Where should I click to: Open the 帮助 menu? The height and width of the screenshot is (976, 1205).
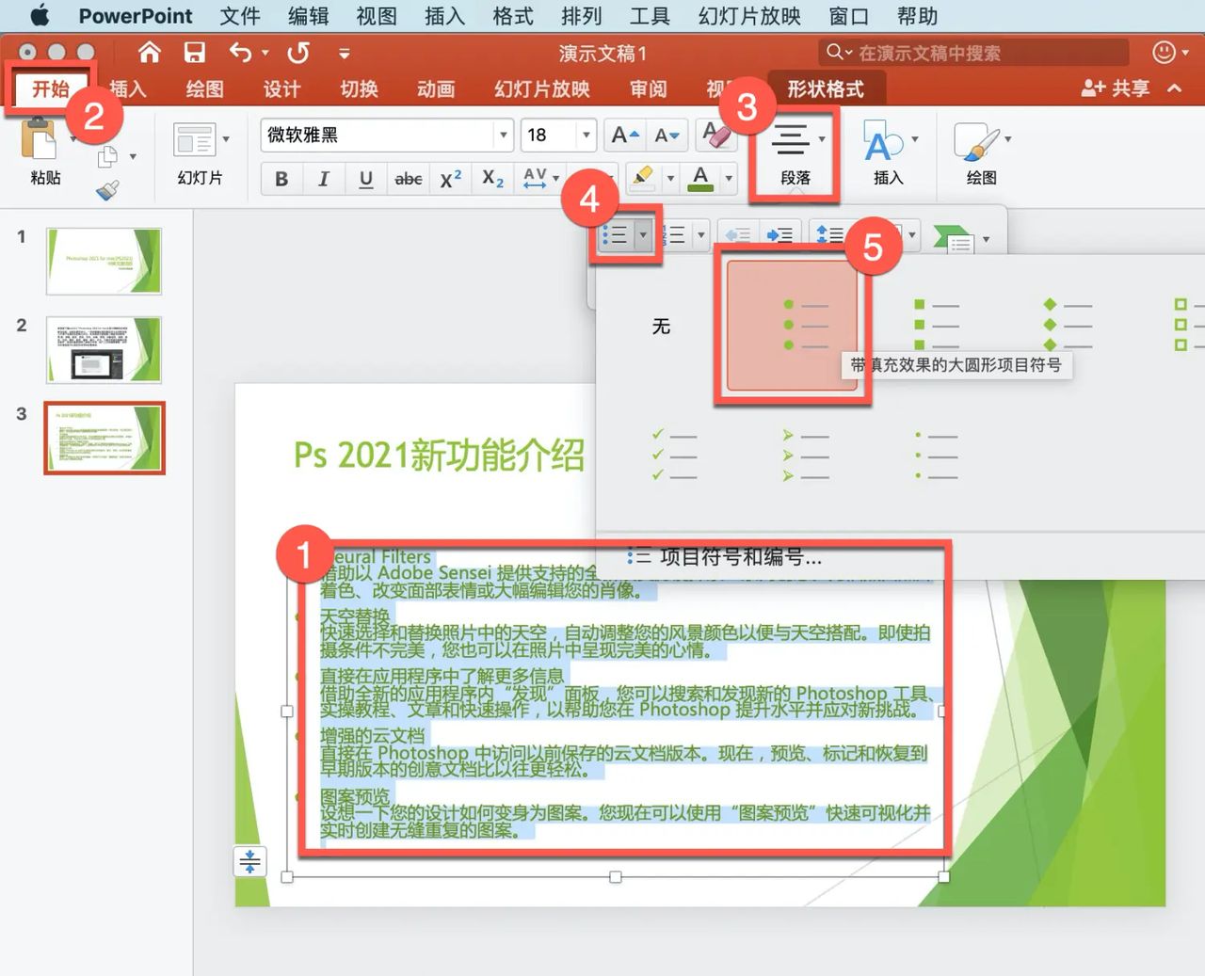917,16
